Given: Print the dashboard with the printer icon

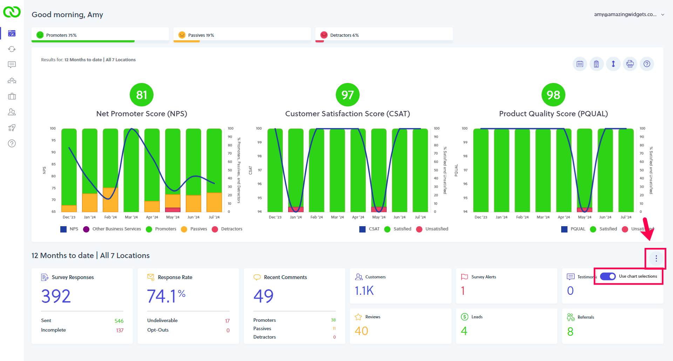Looking at the screenshot, I should click(x=630, y=64).
